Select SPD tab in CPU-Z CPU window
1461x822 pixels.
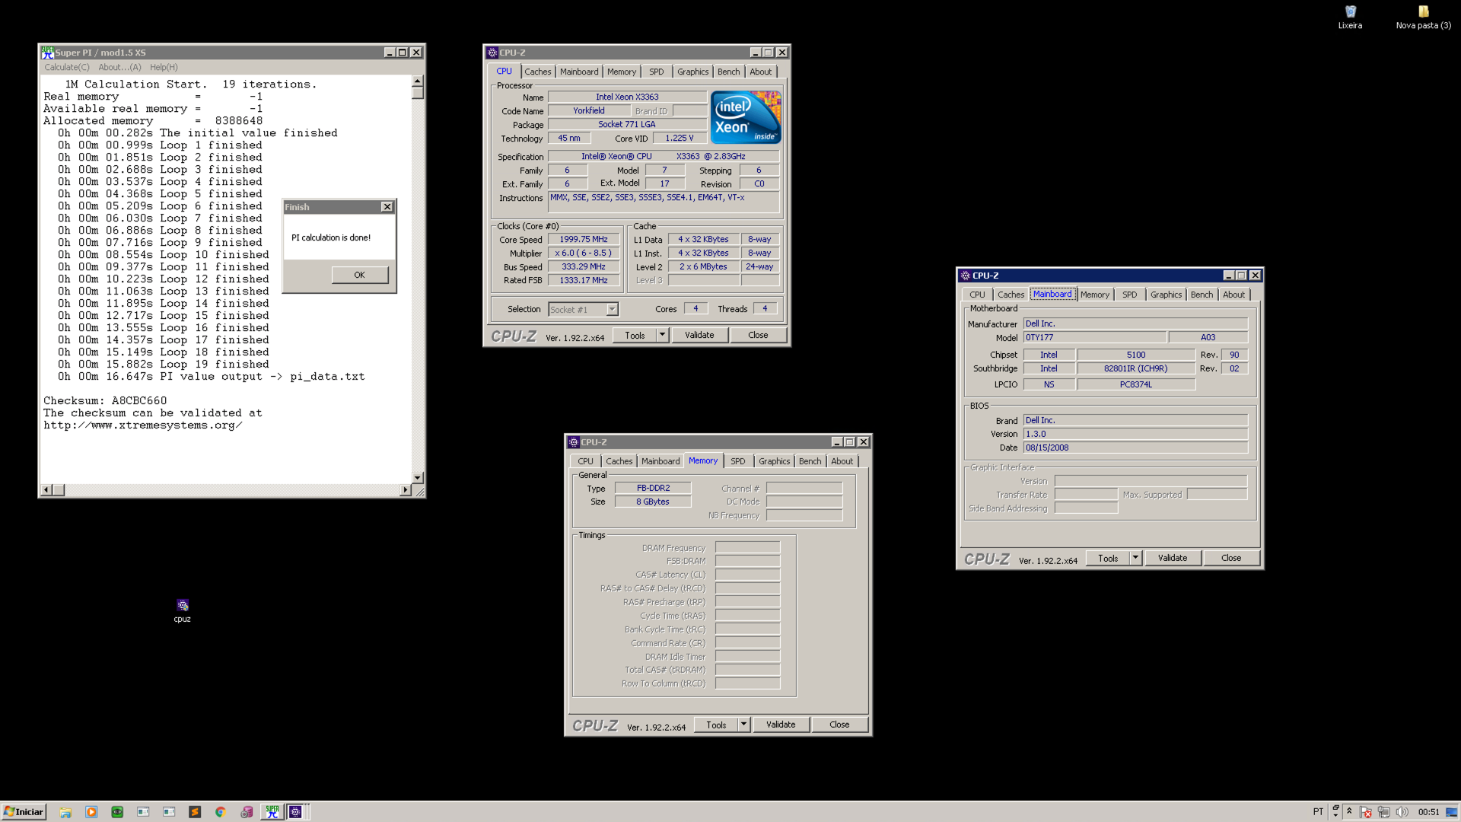[657, 72]
